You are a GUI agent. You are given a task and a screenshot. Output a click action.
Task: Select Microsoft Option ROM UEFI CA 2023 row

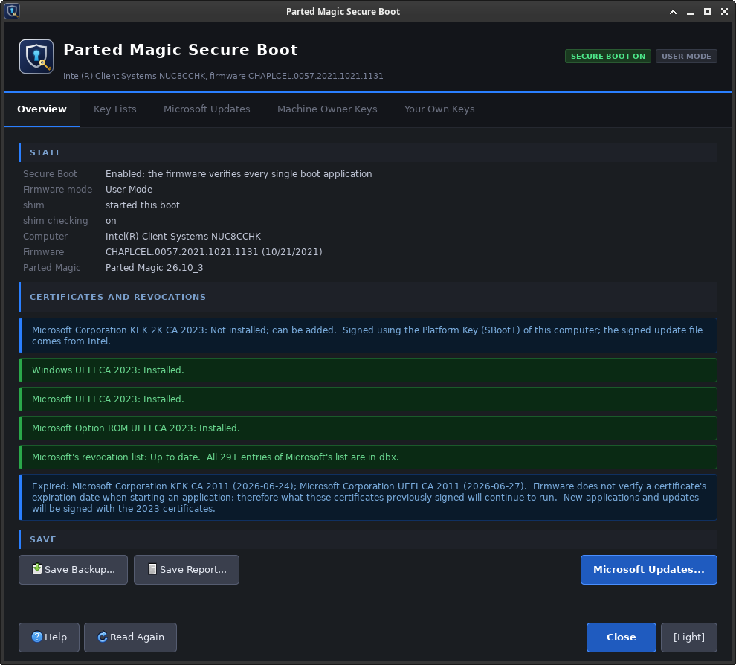368,428
